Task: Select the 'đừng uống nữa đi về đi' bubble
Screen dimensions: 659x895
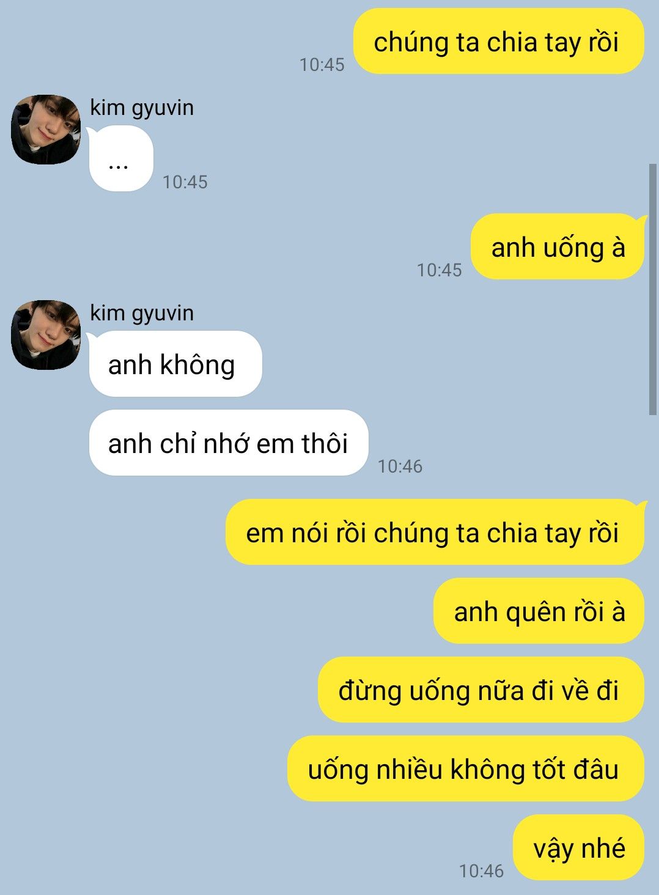Action: [x=481, y=690]
